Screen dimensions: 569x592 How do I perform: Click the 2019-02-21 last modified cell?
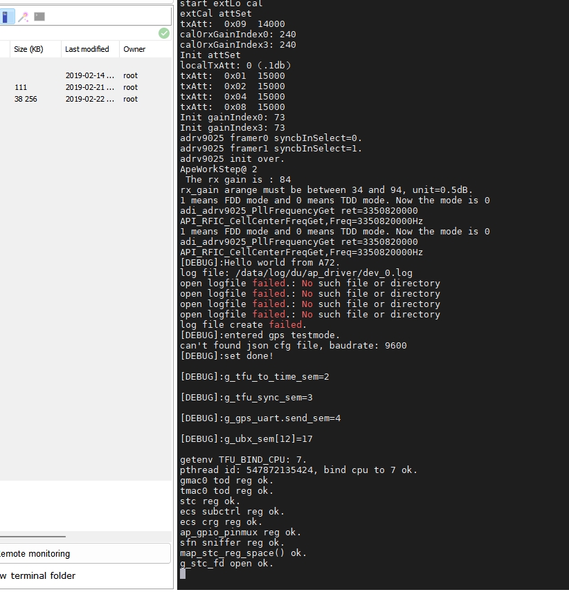pos(89,87)
